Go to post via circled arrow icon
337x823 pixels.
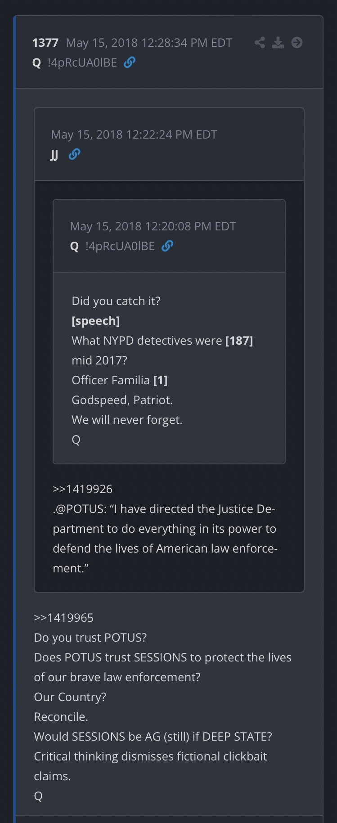coord(297,43)
